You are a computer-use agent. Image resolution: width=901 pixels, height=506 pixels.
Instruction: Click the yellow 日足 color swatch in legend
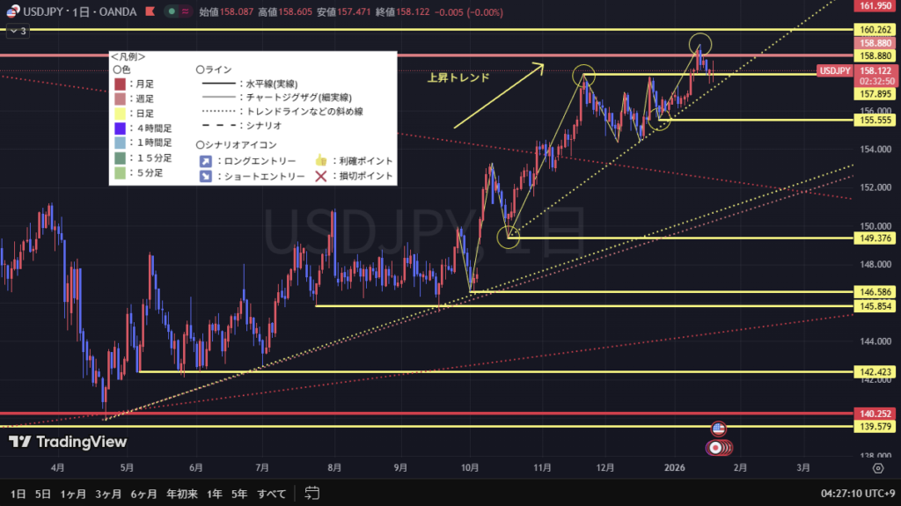click(120, 114)
